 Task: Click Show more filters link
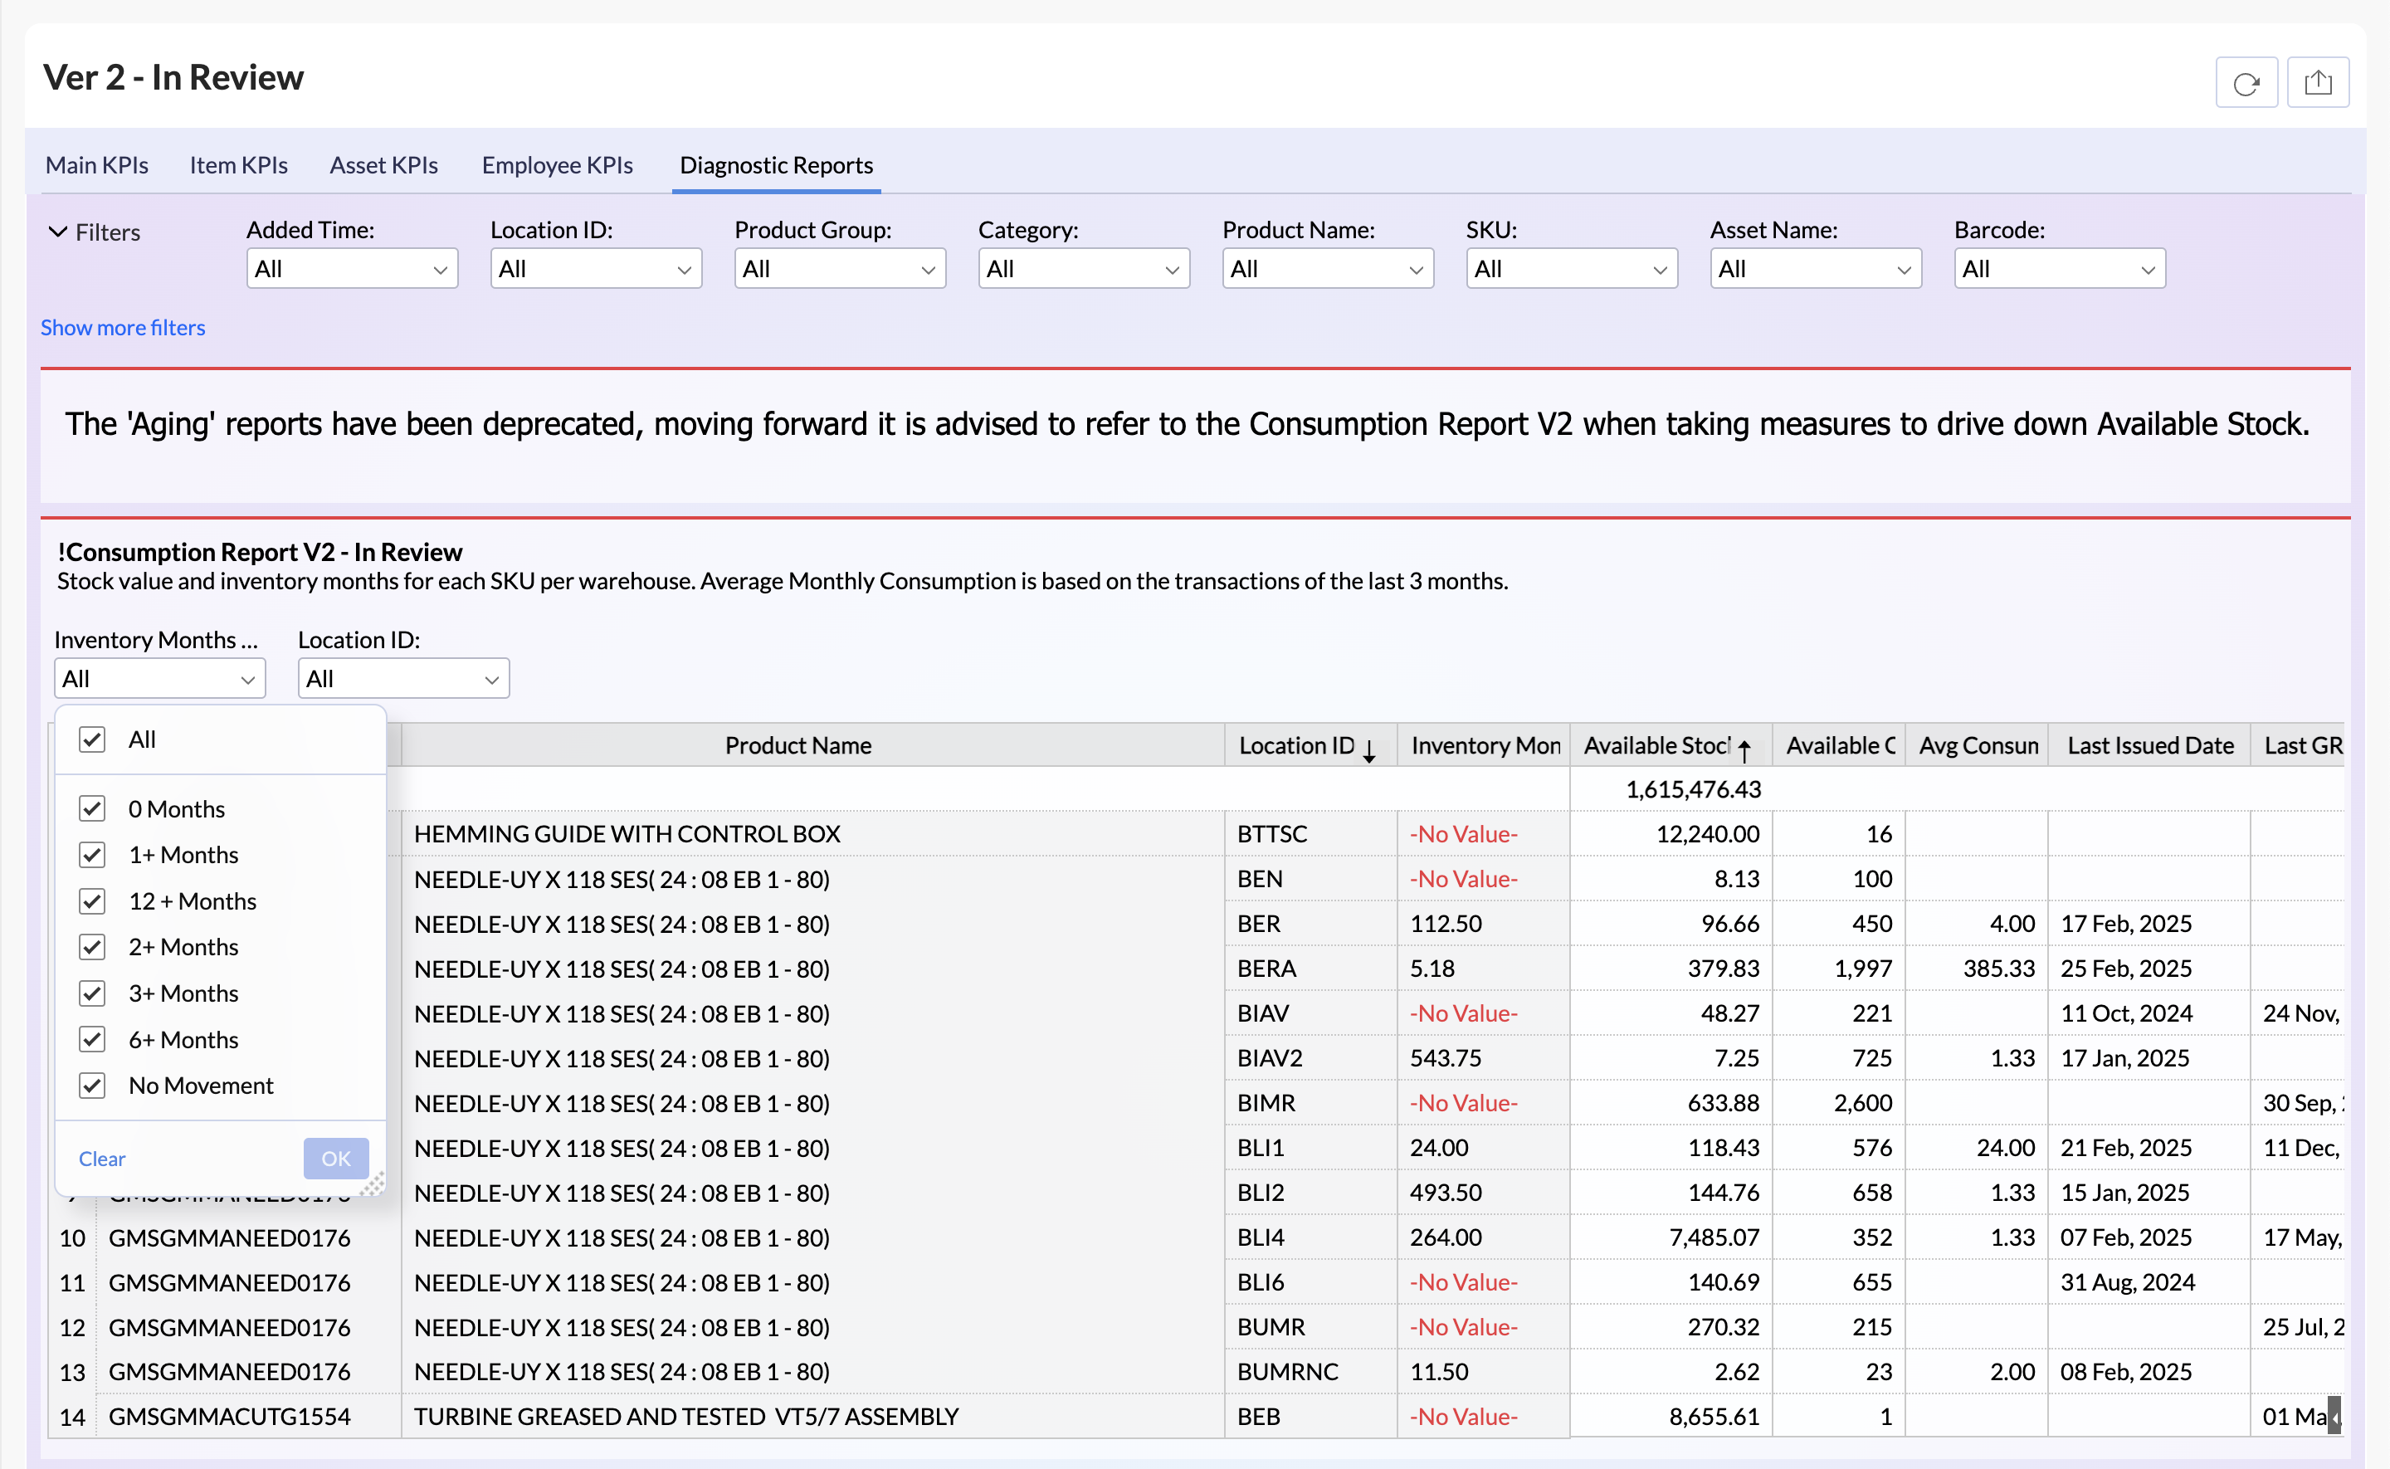[x=122, y=328]
